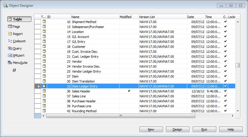
Task: Click the Table icon in the sidebar
Action: click(10, 19)
